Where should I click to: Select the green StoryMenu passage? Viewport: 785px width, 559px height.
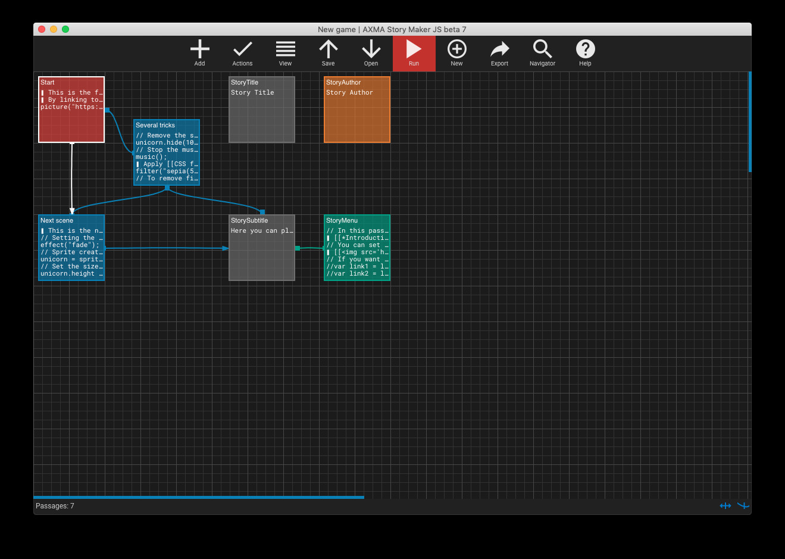coord(357,248)
